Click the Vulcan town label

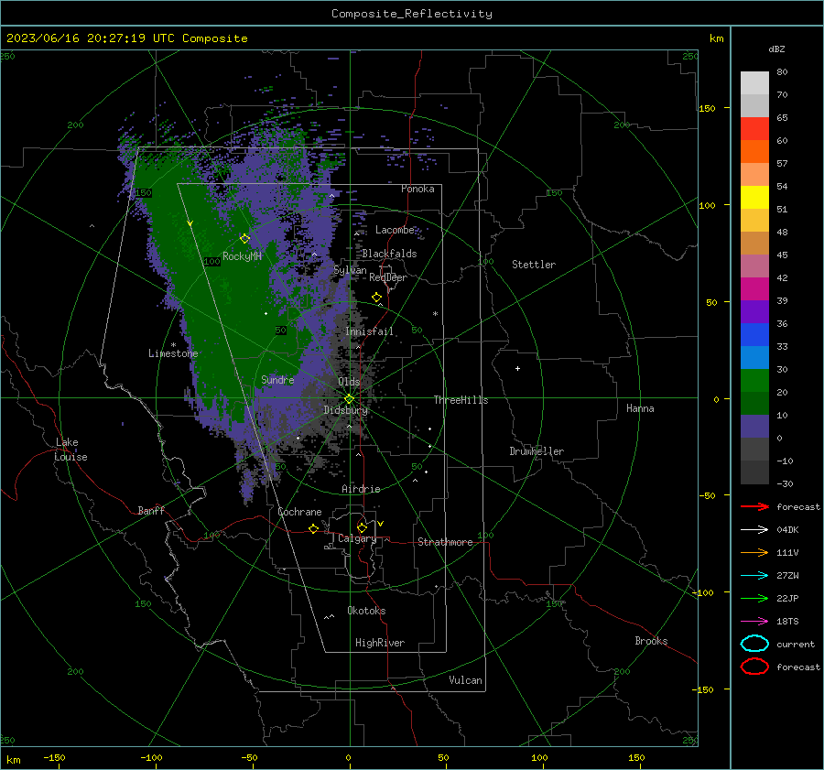(465, 679)
